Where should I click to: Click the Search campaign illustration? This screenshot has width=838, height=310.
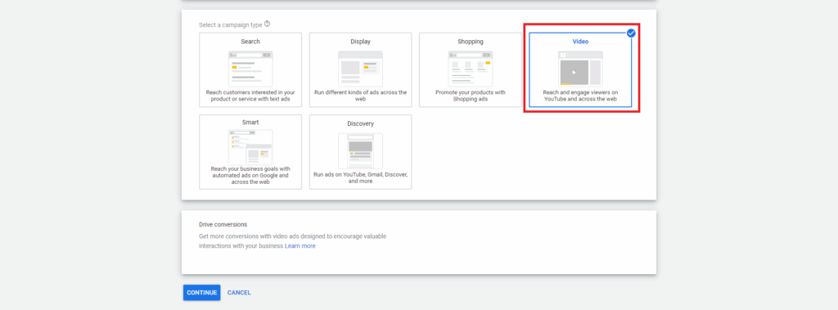[x=250, y=69]
